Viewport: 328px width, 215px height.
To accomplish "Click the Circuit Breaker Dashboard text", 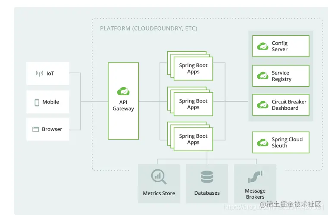I will point(289,105).
